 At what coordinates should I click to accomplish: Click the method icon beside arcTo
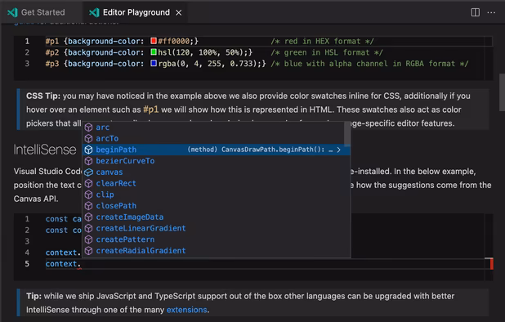(88, 138)
